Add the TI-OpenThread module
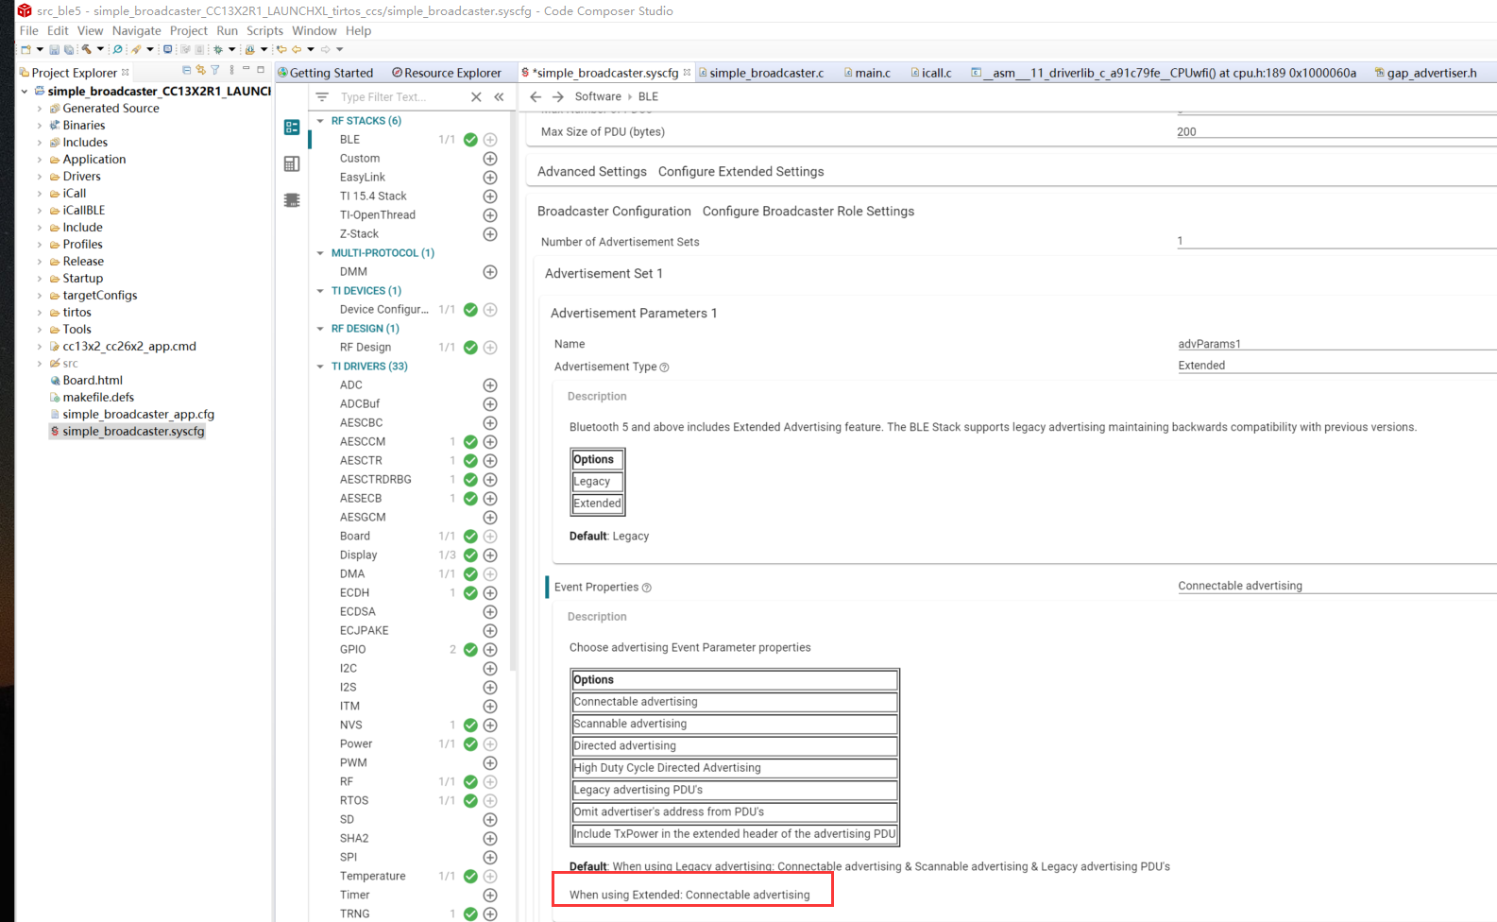The height and width of the screenshot is (922, 1497). click(x=490, y=215)
